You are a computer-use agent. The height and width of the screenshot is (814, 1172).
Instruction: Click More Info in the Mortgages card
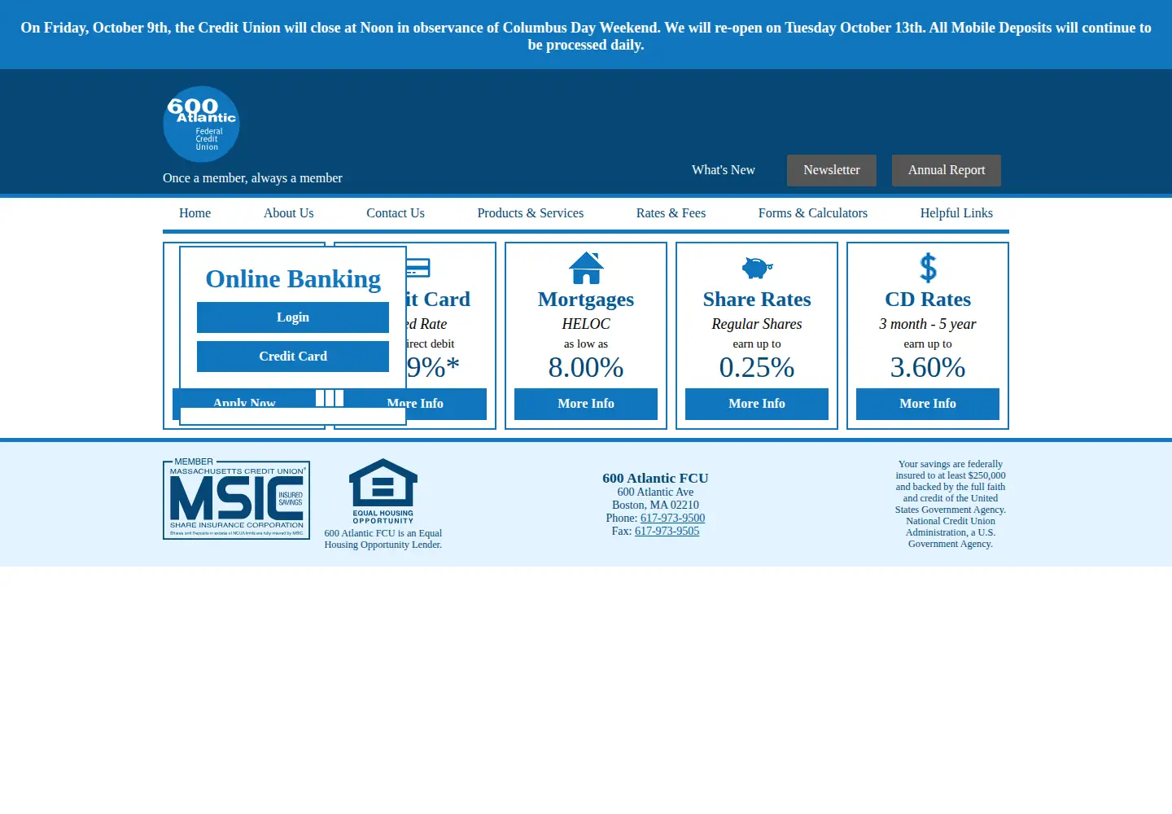click(x=586, y=404)
